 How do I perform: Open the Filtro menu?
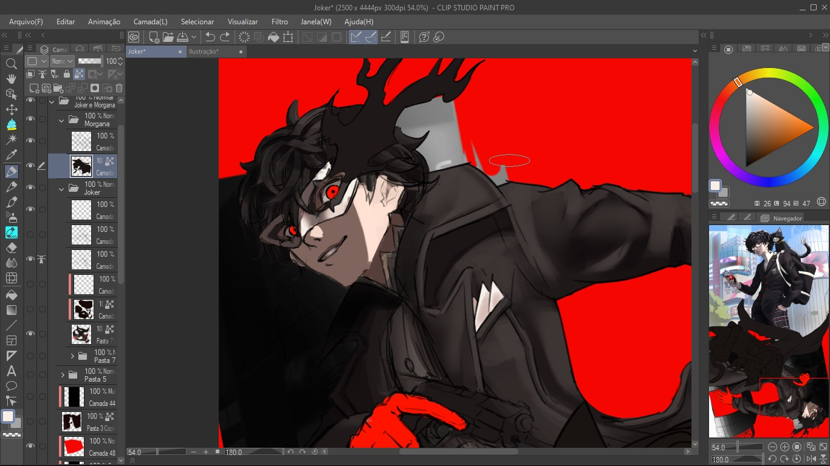pyautogui.click(x=280, y=22)
